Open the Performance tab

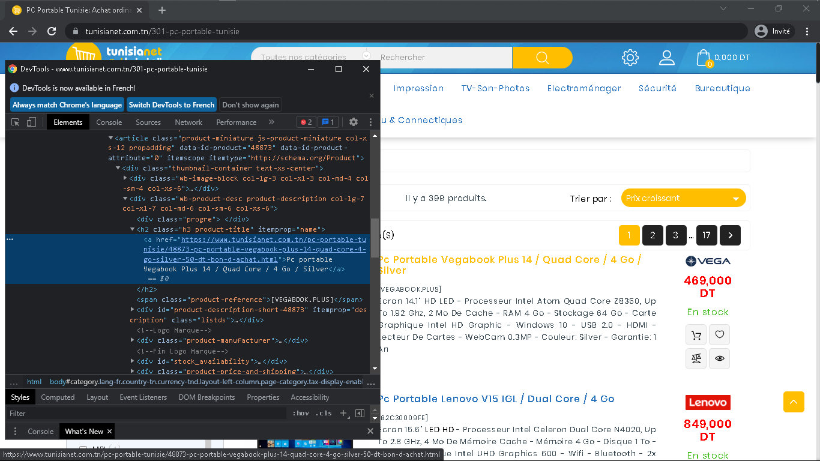point(237,122)
